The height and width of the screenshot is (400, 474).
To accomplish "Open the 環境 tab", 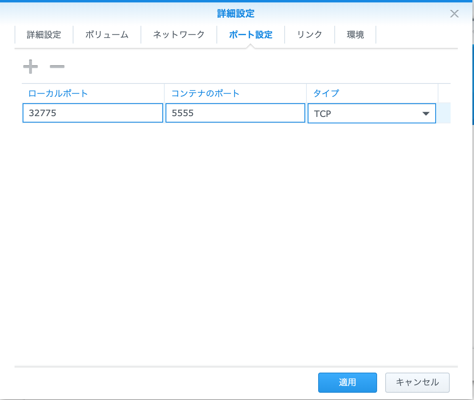I will tap(355, 35).
